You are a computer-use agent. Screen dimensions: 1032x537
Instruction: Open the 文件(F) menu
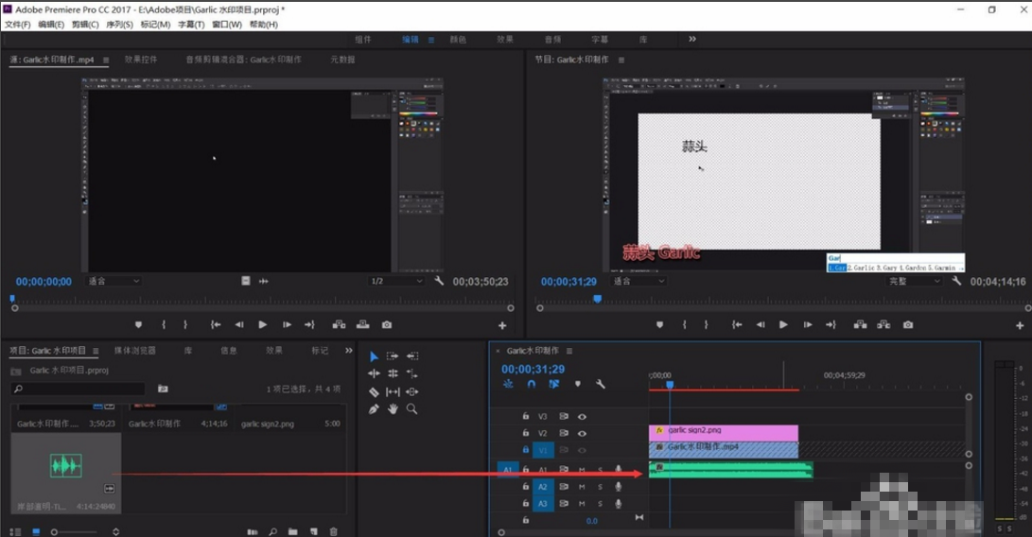pyautogui.click(x=18, y=25)
